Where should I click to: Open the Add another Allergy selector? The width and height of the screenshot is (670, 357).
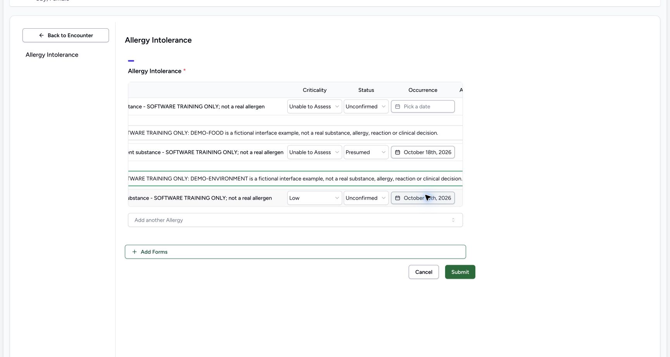pos(295,220)
